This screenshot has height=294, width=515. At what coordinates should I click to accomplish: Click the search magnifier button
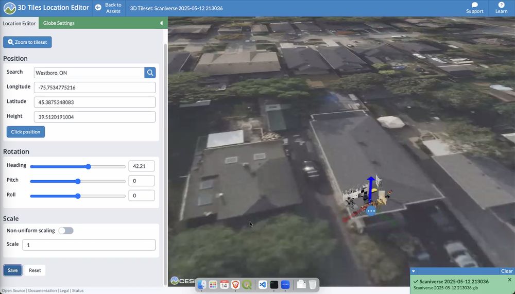pos(150,73)
